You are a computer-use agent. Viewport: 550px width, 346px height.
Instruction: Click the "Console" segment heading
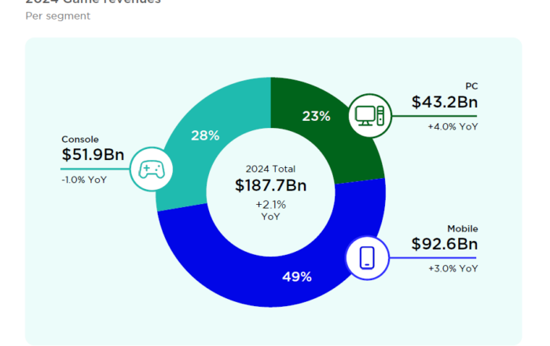pos(80,140)
